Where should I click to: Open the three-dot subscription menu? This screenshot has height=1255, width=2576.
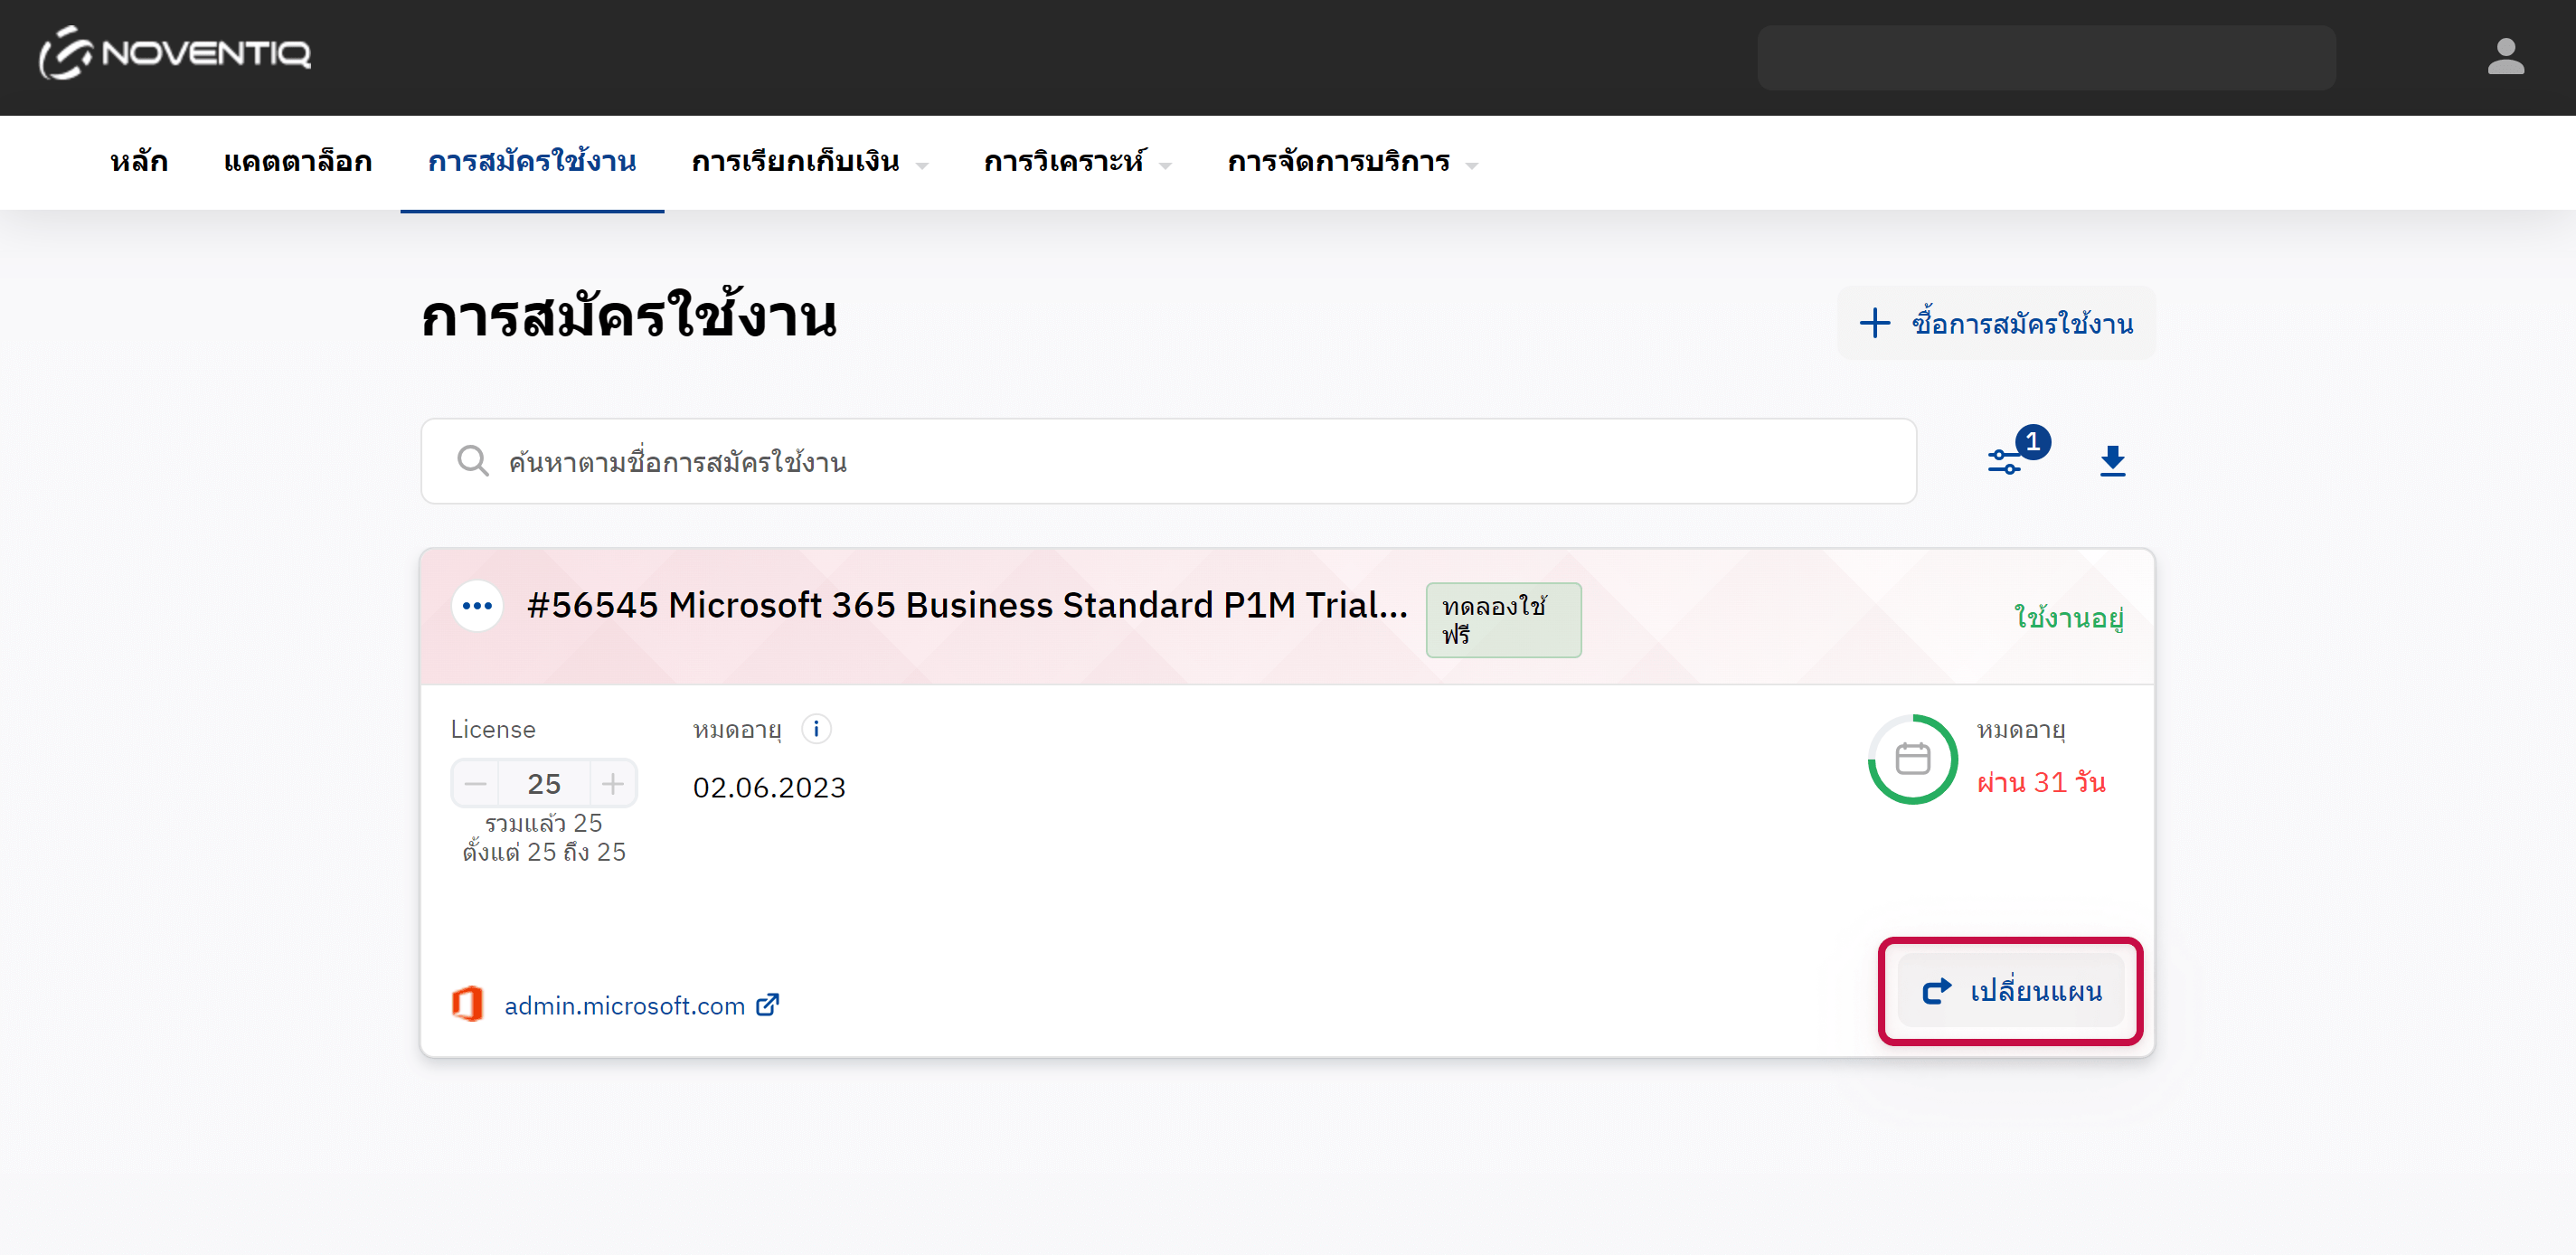477,606
